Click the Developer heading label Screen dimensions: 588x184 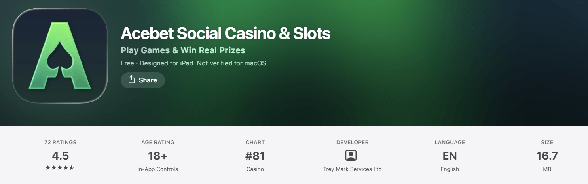point(353,142)
